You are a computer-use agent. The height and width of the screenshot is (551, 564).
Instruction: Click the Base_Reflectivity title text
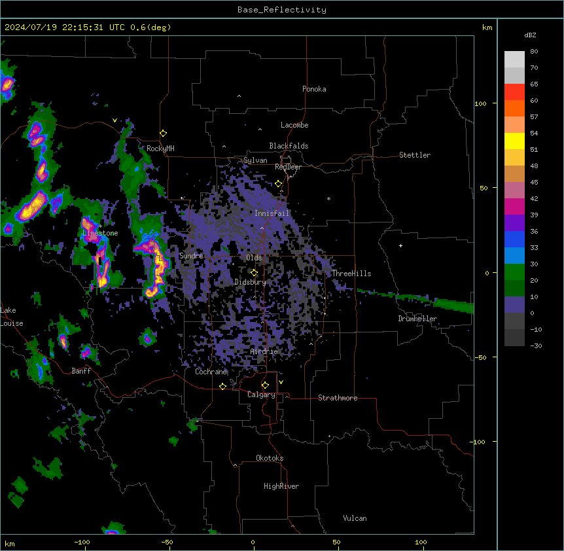[282, 10]
